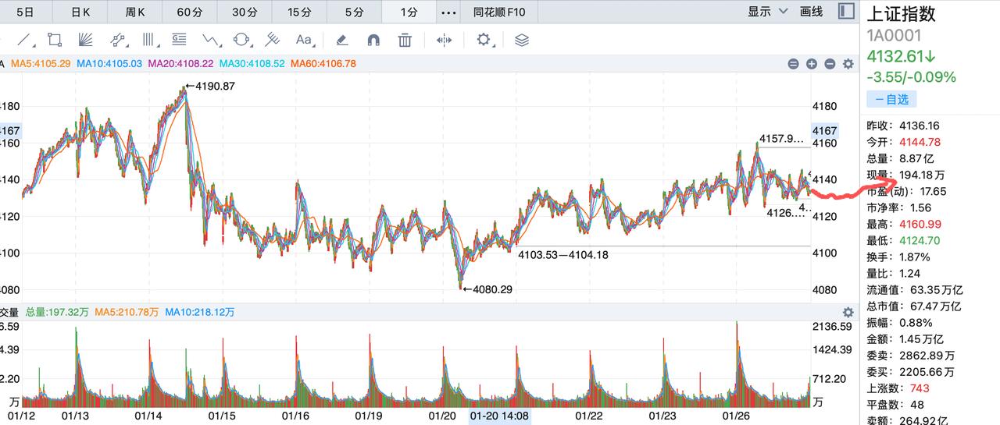Toggle the magnet snap tool
This screenshot has height=425, width=1000.
click(373, 39)
